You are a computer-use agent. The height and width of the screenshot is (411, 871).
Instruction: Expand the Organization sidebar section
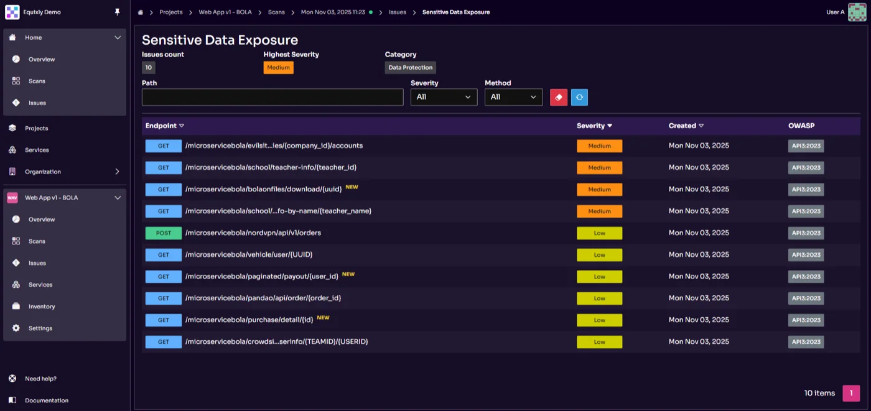pyautogui.click(x=118, y=172)
